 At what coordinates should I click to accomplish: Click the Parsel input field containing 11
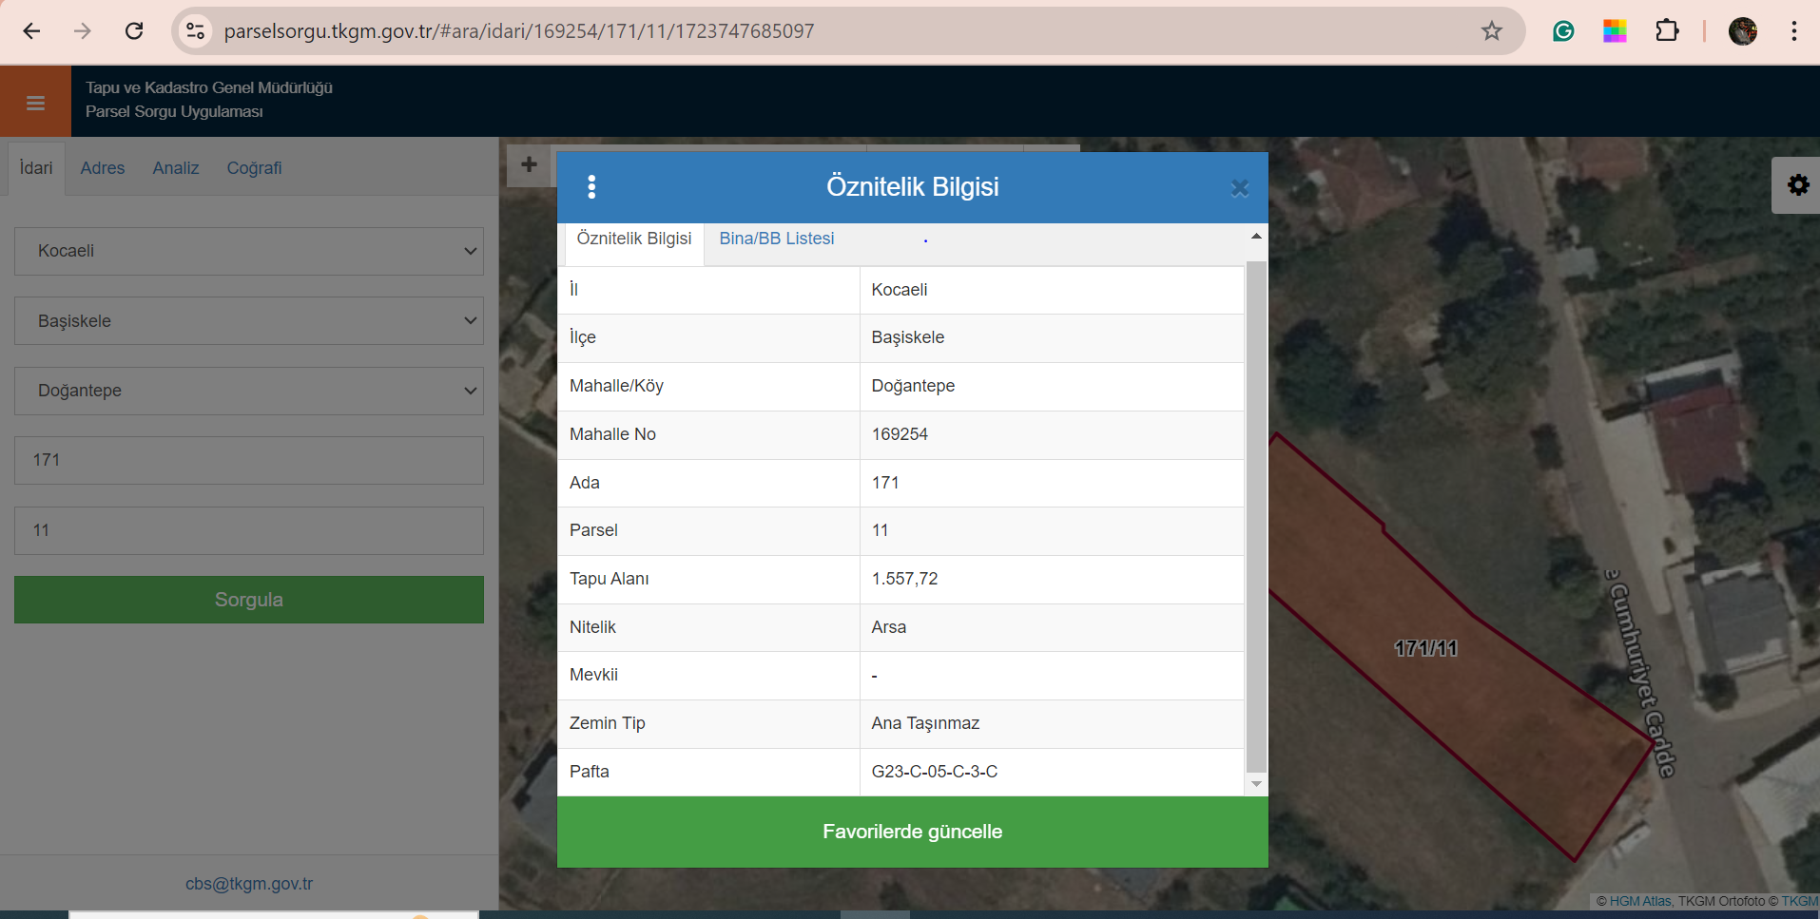pyautogui.click(x=249, y=530)
